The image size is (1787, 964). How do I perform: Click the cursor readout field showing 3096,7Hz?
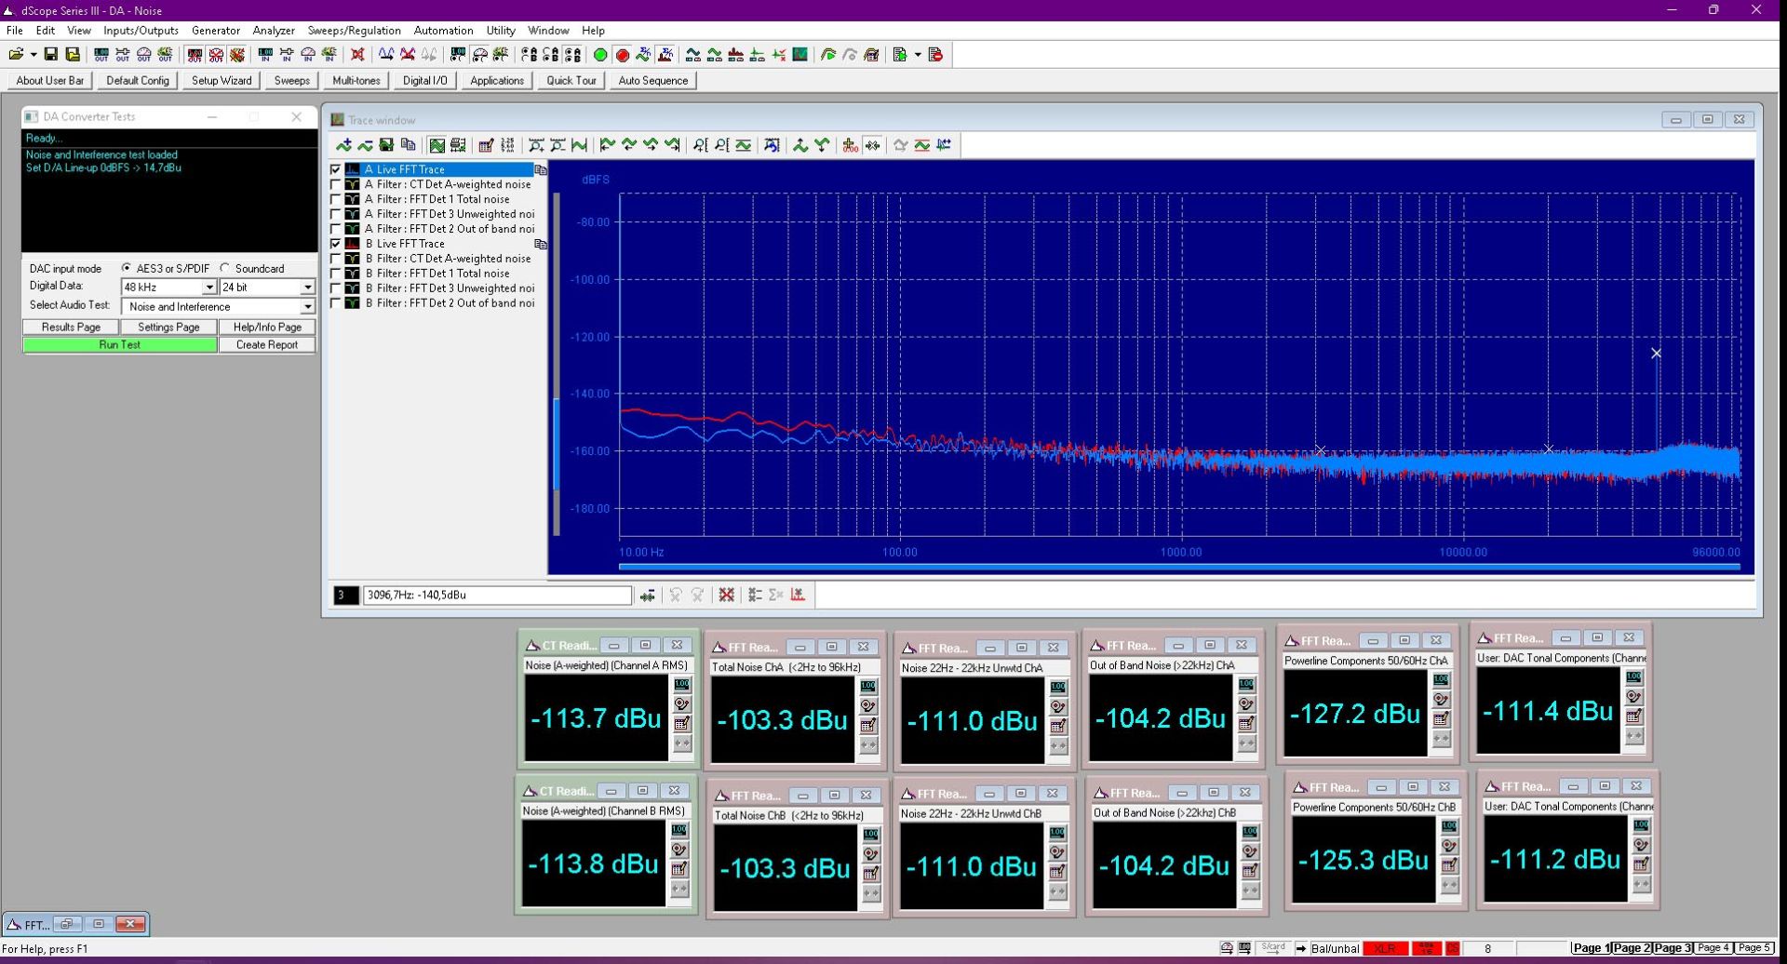coord(497,596)
